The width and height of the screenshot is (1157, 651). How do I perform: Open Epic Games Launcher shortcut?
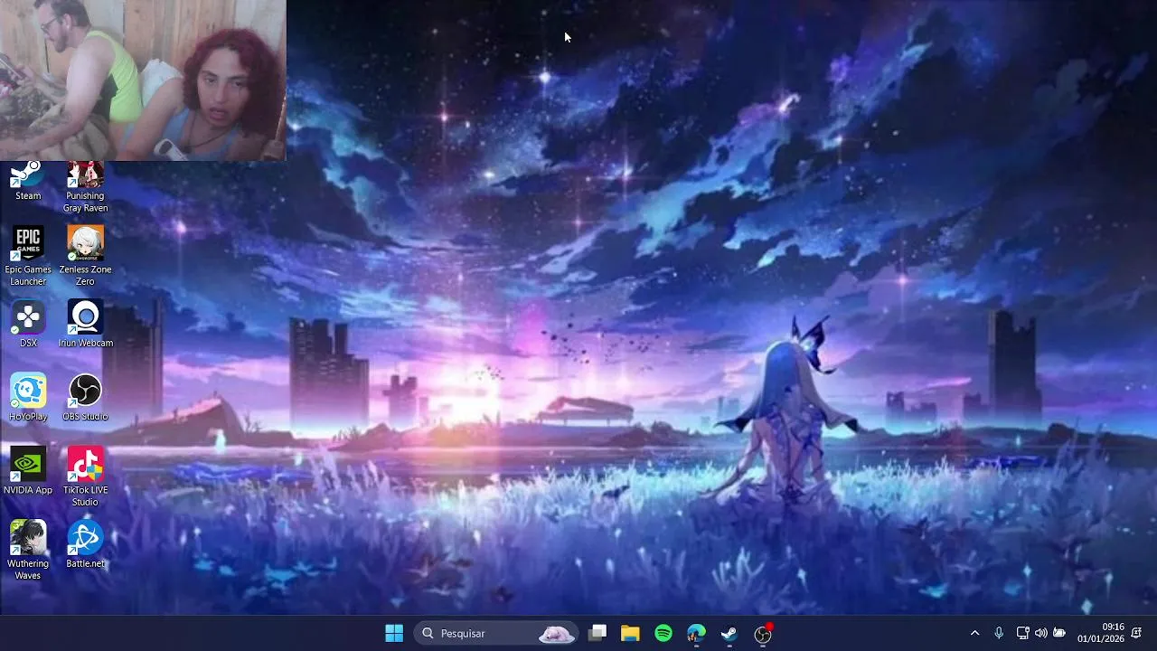(x=28, y=256)
